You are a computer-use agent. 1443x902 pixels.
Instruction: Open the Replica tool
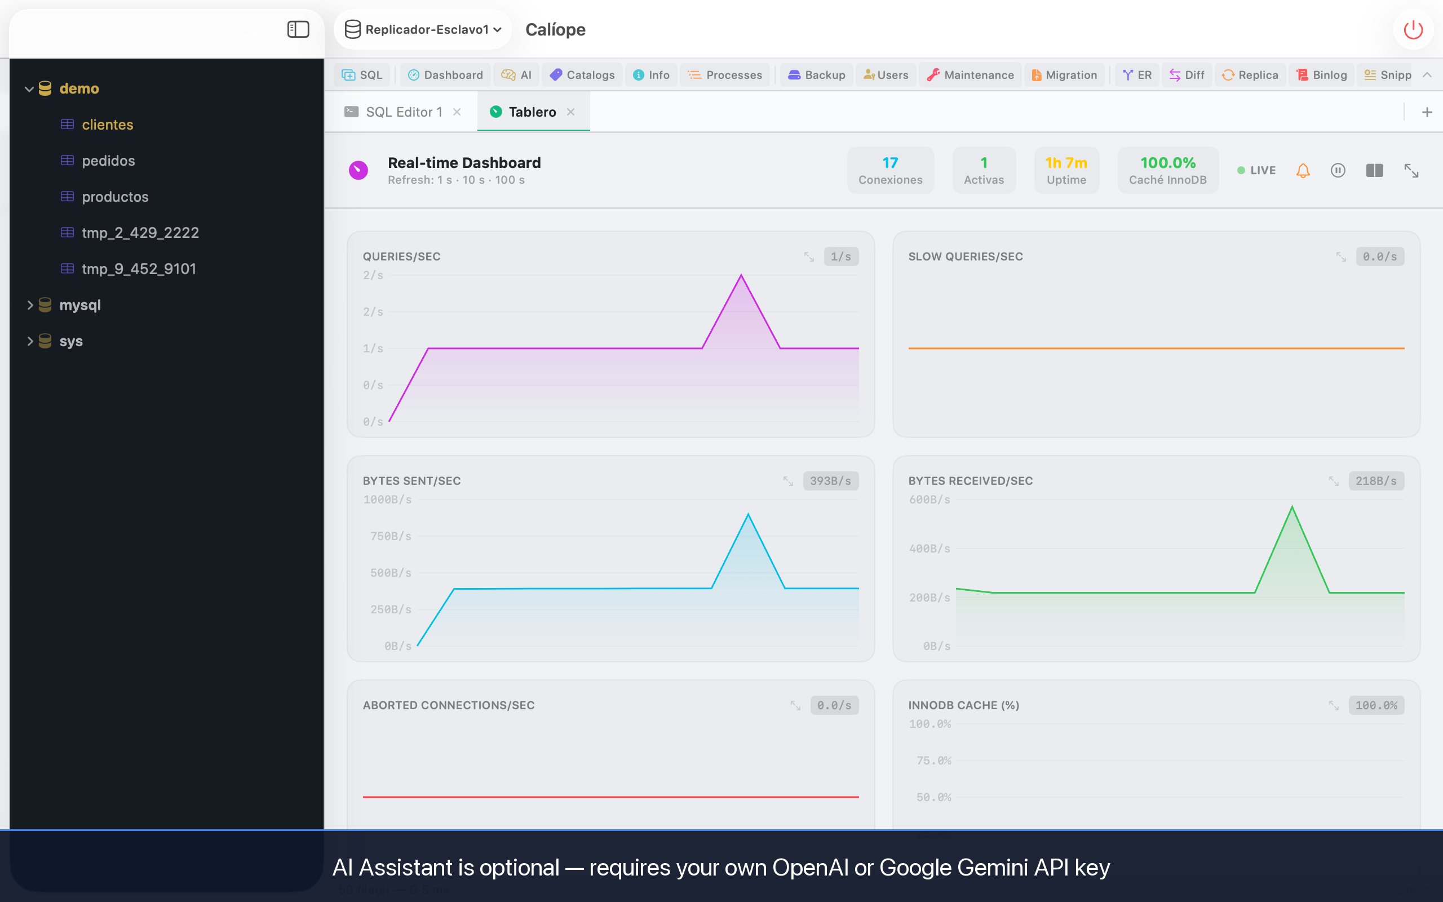(1250, 75)
